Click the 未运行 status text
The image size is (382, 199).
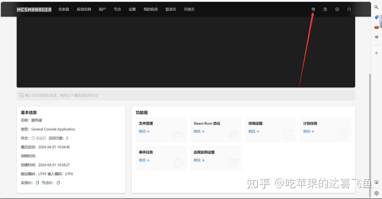tap(41, 138)
